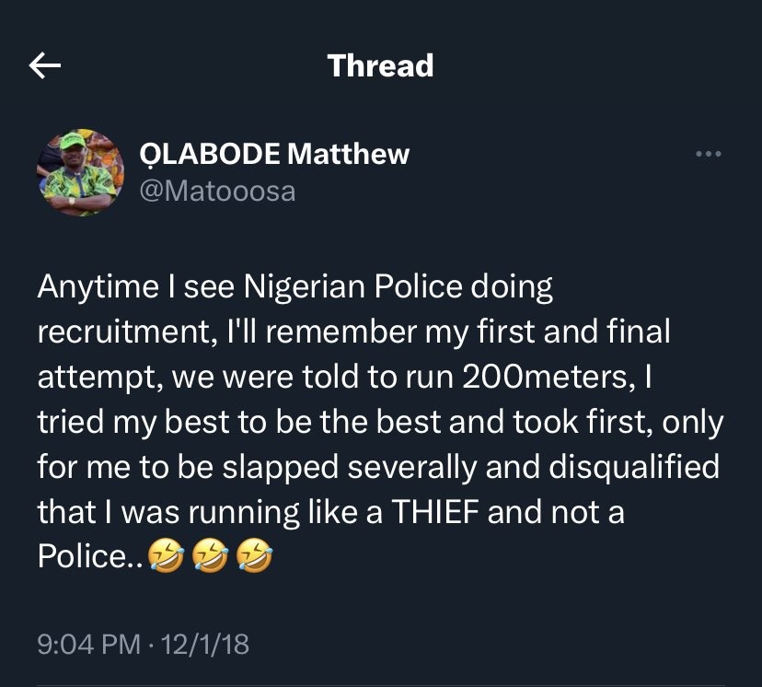Select the word THIEF in the tweet
Viewport: 762px width, 687px height.
coord(435,512)
